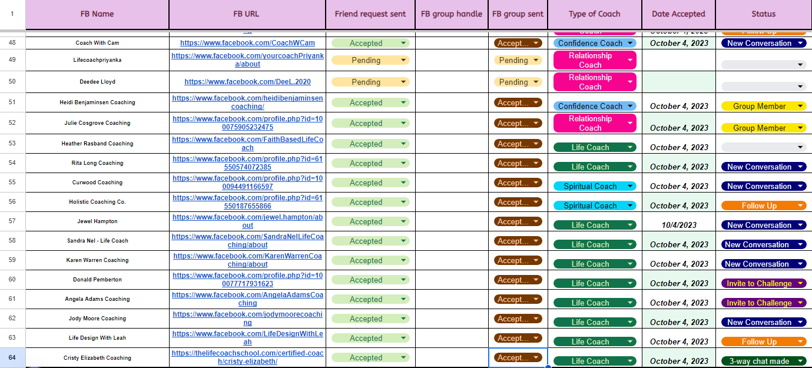Select the Status column header

pos(764,14)
